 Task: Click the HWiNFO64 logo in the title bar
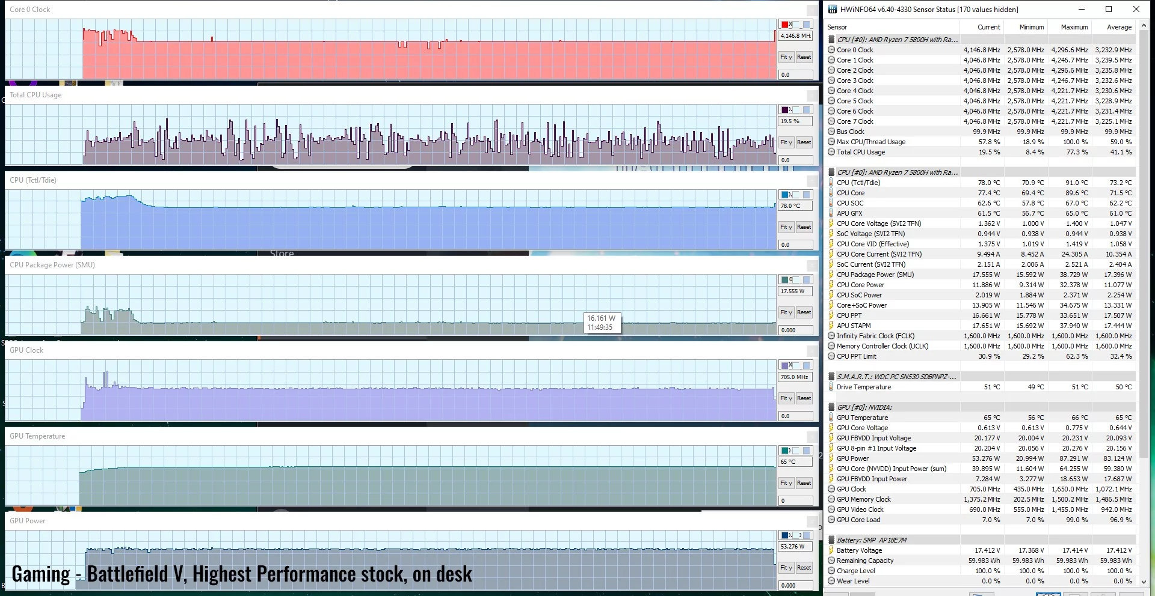click(x=832, y=9)
